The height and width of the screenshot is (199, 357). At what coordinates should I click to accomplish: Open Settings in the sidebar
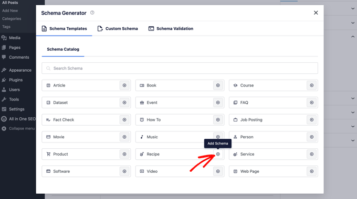17,109
